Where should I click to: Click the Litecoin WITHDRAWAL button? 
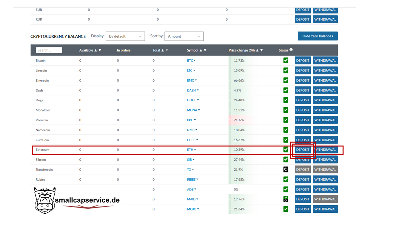point(325,70)
